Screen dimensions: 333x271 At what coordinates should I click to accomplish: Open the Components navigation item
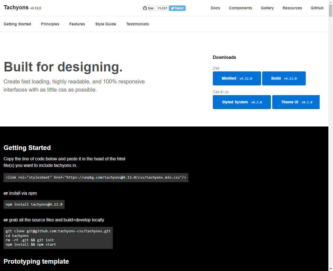pos(240,8)
